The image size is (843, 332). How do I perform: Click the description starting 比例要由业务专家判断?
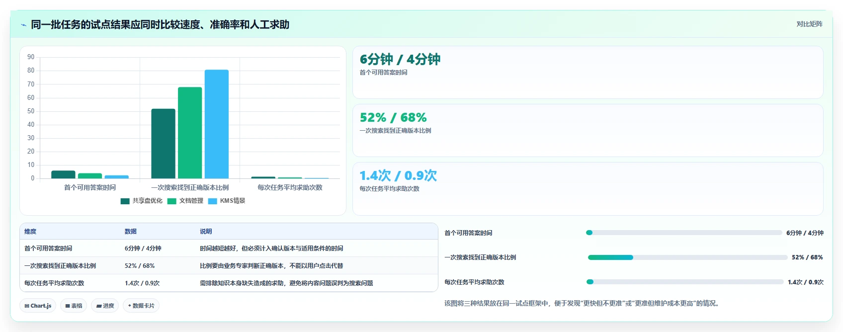pyautogui.click(x=271, y=266)
